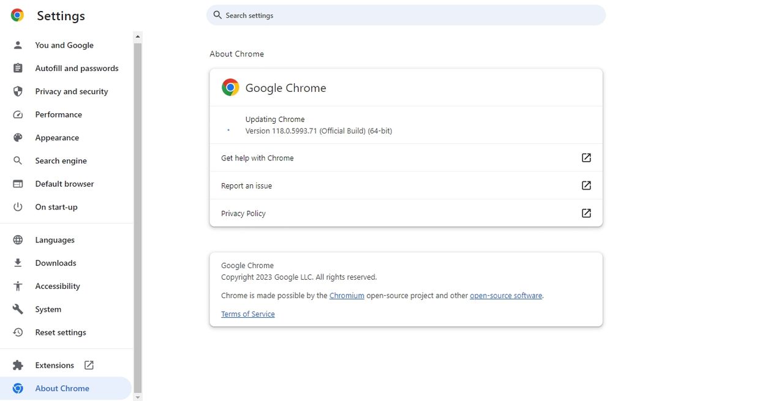Open the Chromium project link
The height and width of the screenshot is (401, 784).
[x=347, y=296]
